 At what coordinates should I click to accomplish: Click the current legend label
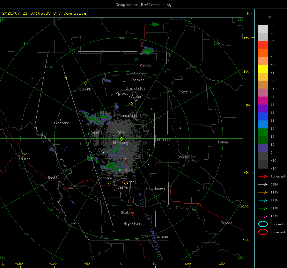[277, 224]
